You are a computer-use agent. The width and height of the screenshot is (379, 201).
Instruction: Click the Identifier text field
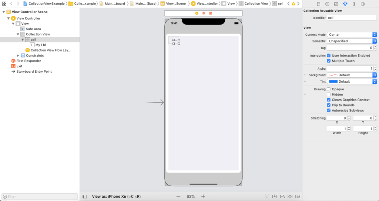coord(352,18)
